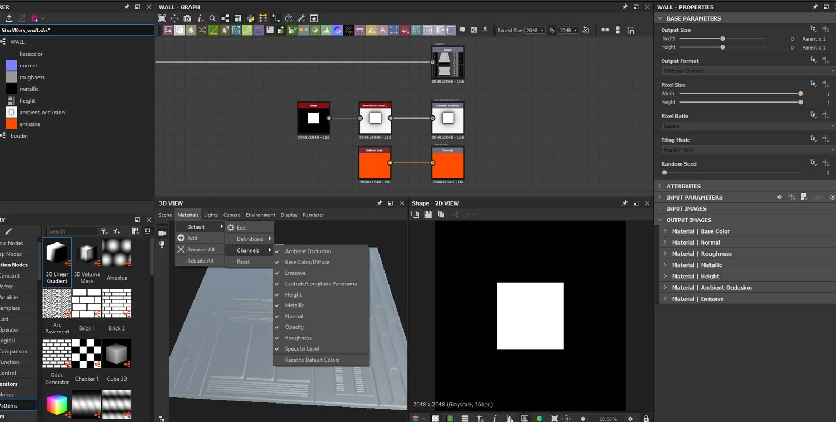Add a comment with the speech bubble icon

(463, 30)
